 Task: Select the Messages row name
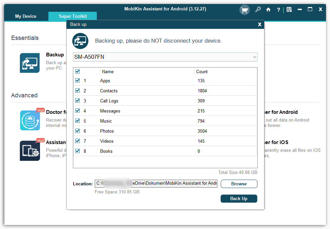click(x=110, y=111)
